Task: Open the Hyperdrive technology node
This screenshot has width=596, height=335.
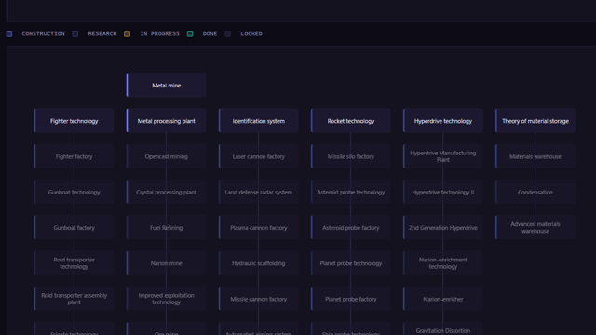Action: coord(443,121)
